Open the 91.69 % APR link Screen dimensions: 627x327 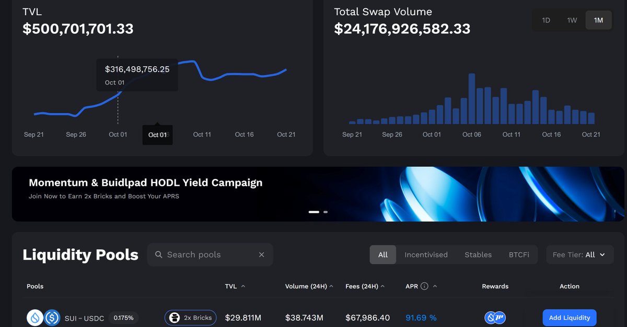click(421, 318)
